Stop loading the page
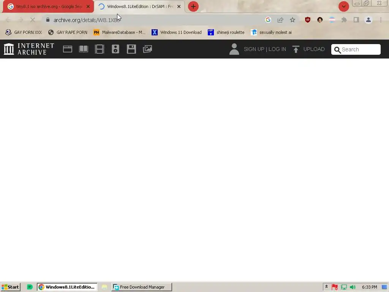The height and width of the screenshot is (292, 389). (x=33, y=20)
